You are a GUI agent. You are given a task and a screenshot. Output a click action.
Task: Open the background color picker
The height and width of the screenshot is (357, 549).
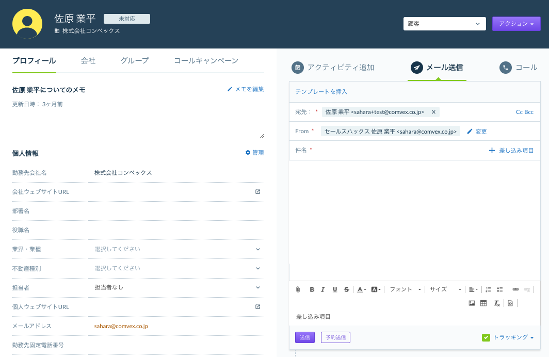point(376,289)
